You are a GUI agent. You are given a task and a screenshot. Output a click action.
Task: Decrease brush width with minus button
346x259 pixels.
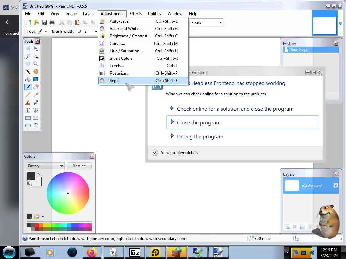pos(79,31)
